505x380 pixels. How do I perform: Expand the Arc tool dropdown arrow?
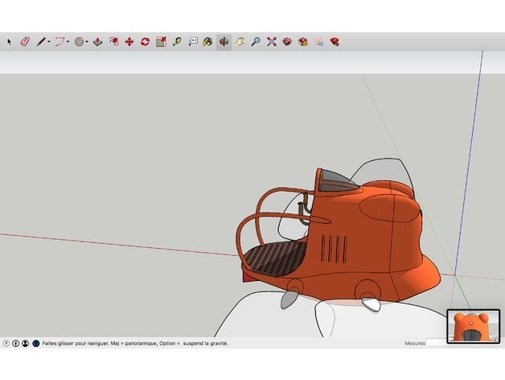(x=68, y=41)
